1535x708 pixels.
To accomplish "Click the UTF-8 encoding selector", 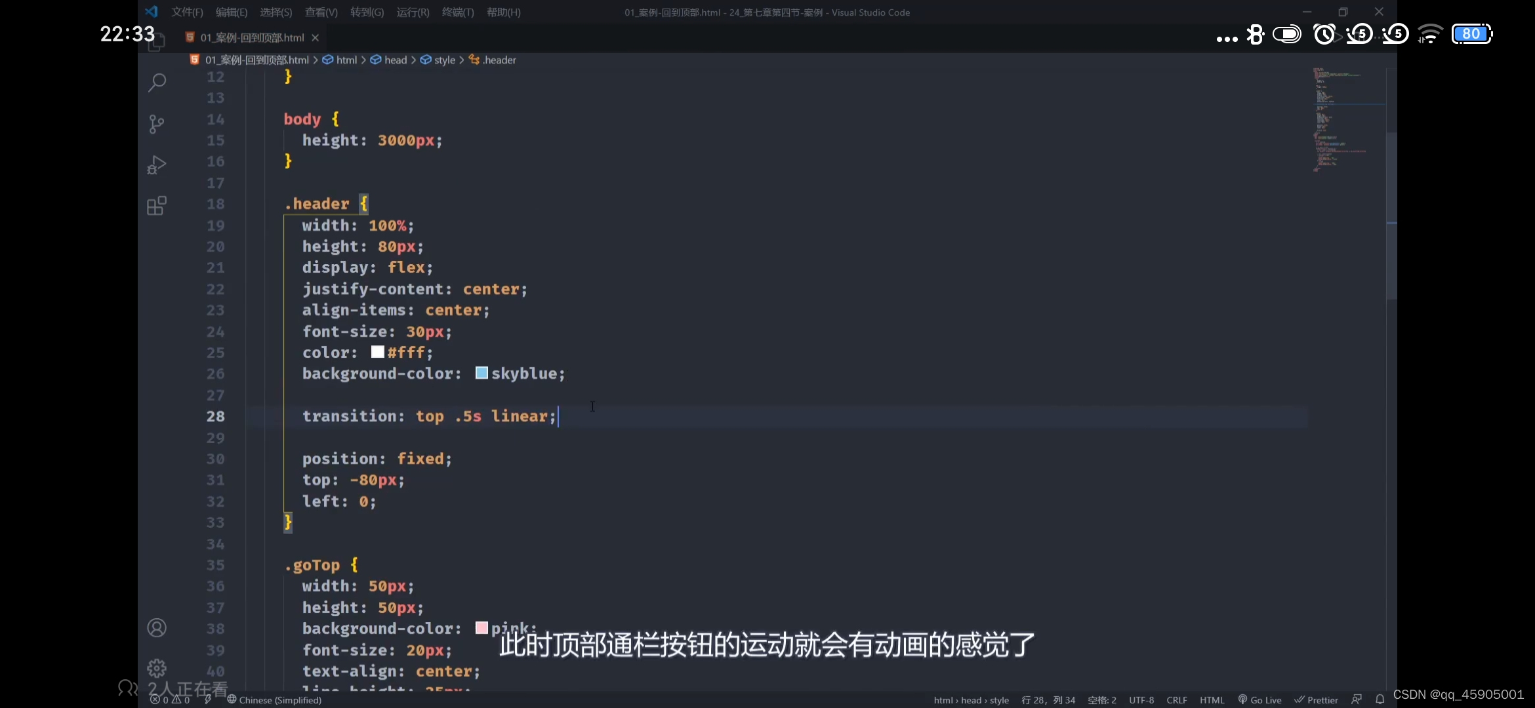I will click(x=1141, y=699).
